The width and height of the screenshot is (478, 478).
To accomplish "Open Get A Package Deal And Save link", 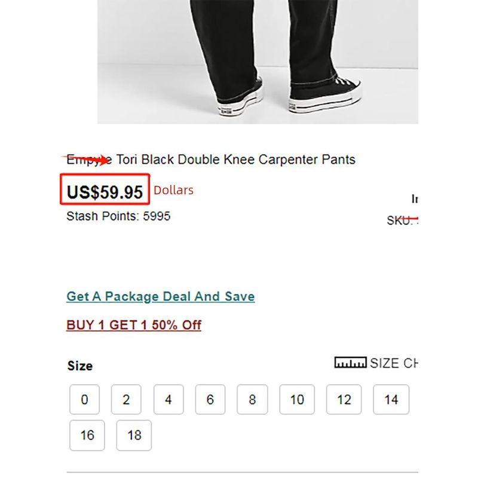I will tap(161, 296).
